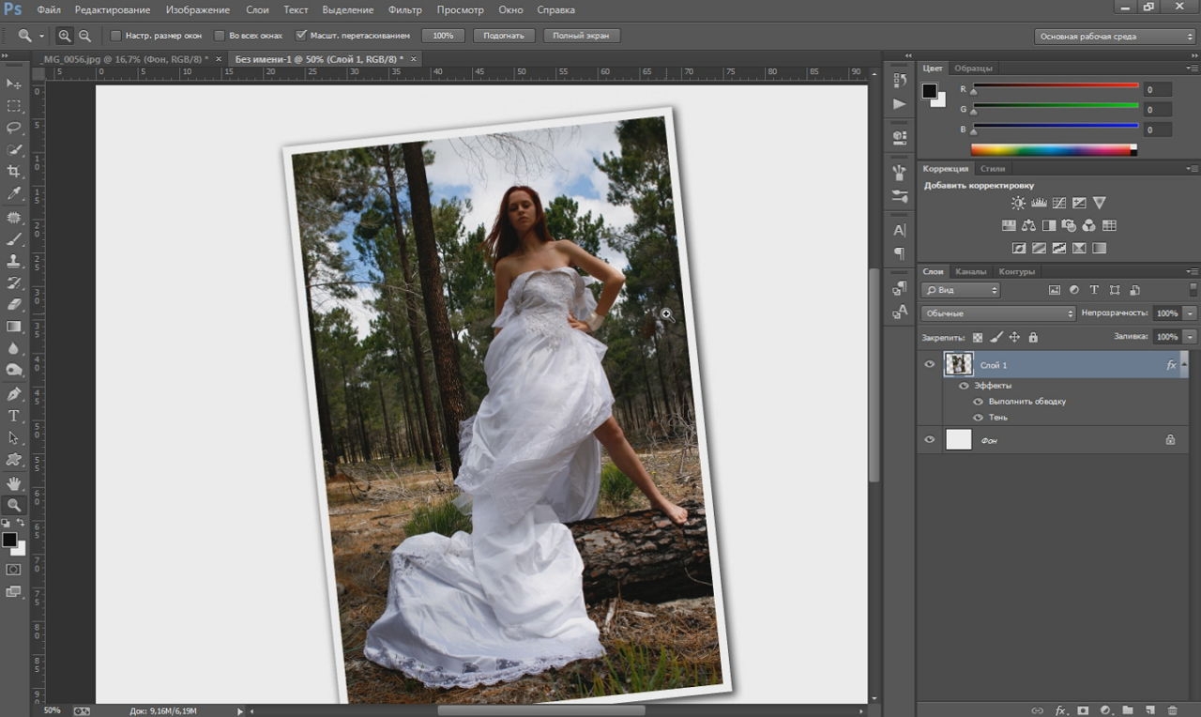
Task: Open the Character panel icon
Action: pos(900,230)
